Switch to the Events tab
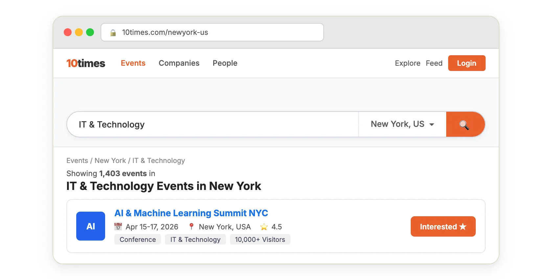Screen dimensions: 552x280 (x=133, y=63)
